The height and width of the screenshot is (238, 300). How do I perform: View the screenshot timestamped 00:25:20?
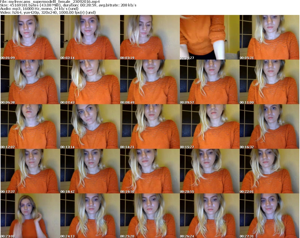tap(150, 216)
